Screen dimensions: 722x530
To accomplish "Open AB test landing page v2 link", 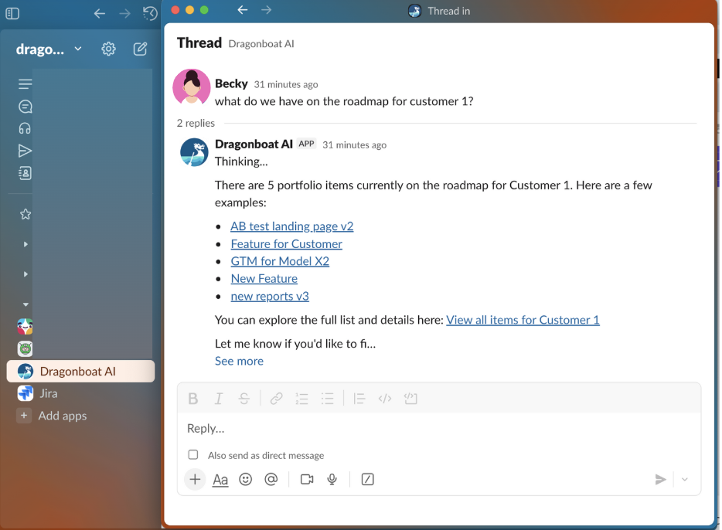I will [291, 226].
